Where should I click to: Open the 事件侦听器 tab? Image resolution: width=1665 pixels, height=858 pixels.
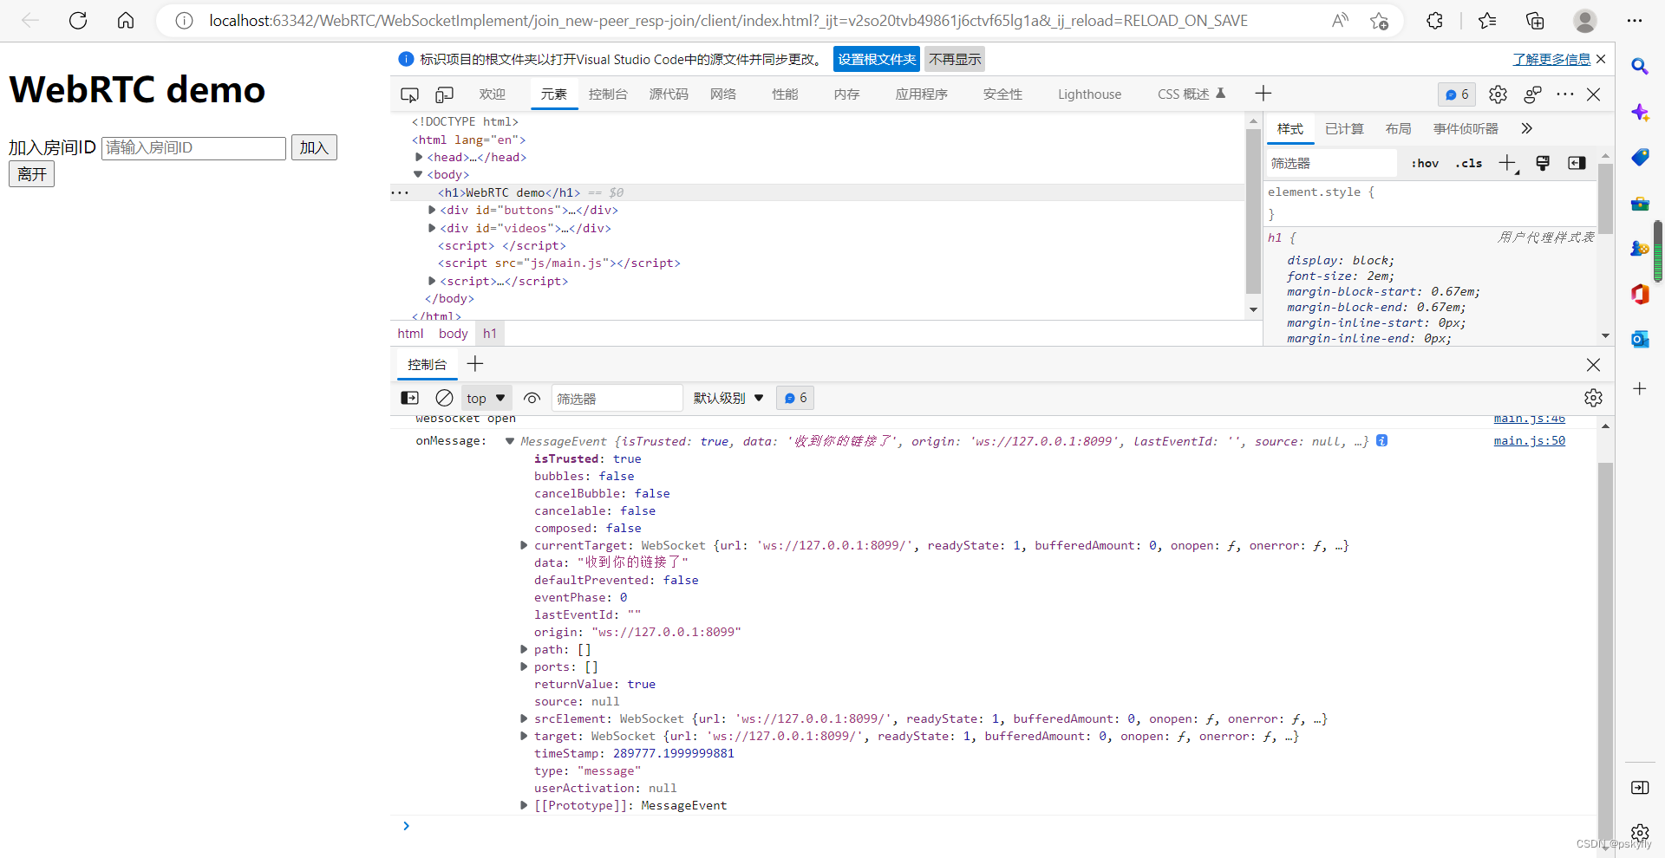coord(1466,128)
